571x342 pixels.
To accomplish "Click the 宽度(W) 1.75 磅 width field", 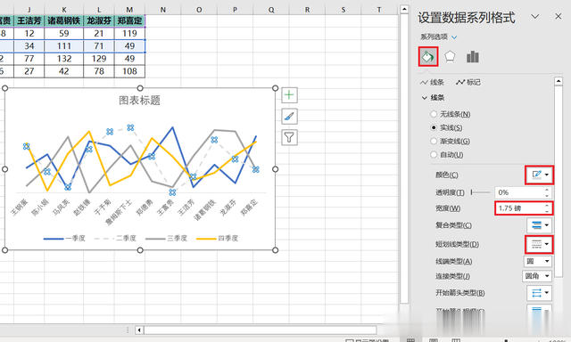I will [x=524, y=208].
